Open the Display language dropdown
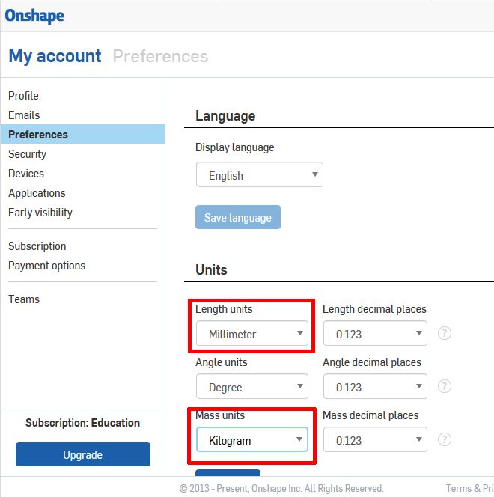 260,174
